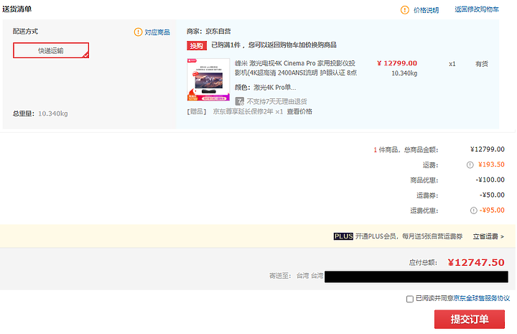Click the 价格说明 warning icon
Image resolution: width=517 pixels, height=334 pixels.
(404, 10)
